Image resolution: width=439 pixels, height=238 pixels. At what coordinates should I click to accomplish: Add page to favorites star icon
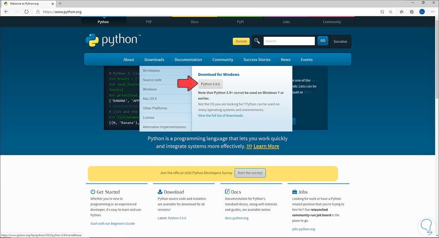391,12
